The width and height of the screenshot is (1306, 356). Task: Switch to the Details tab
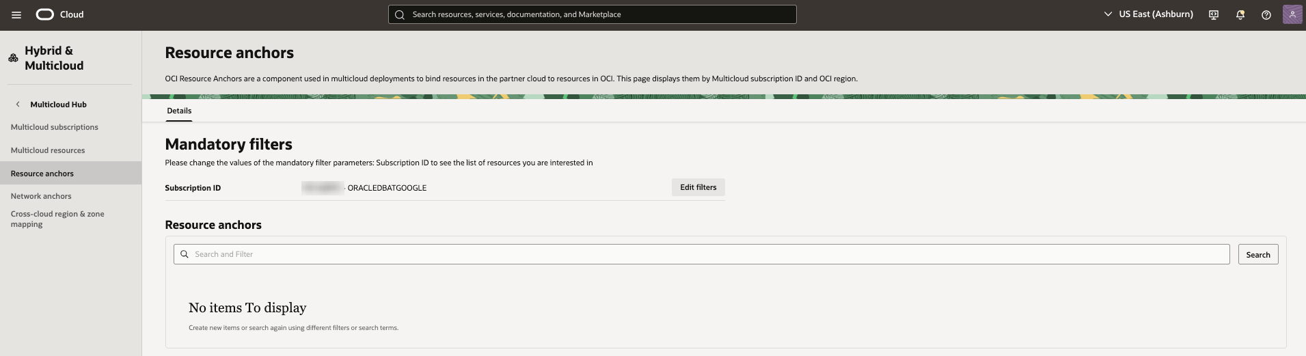tap(179, 111)
